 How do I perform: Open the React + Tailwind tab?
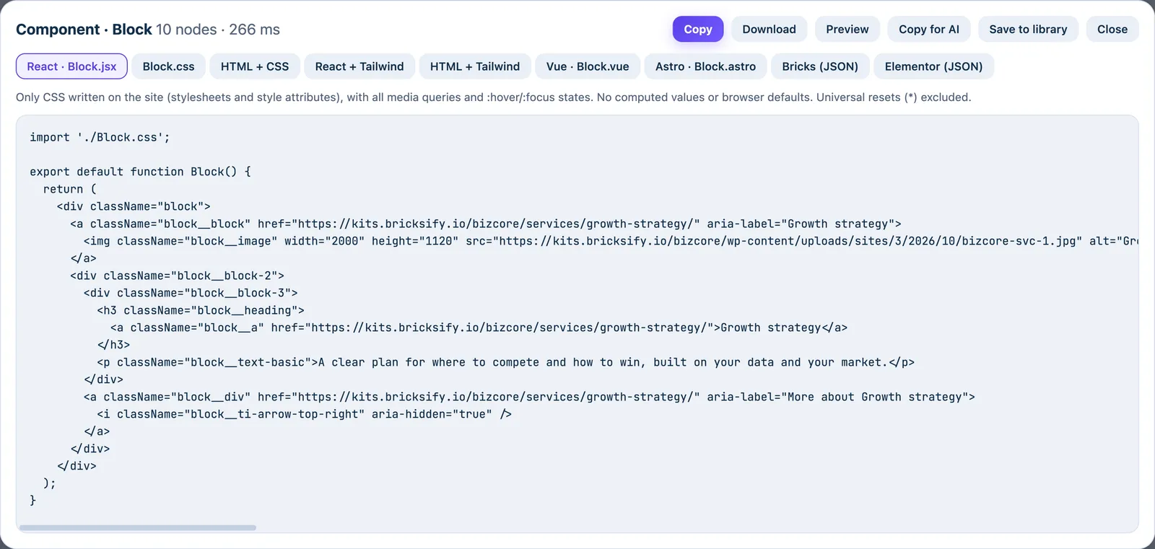(x=359, y=66)
